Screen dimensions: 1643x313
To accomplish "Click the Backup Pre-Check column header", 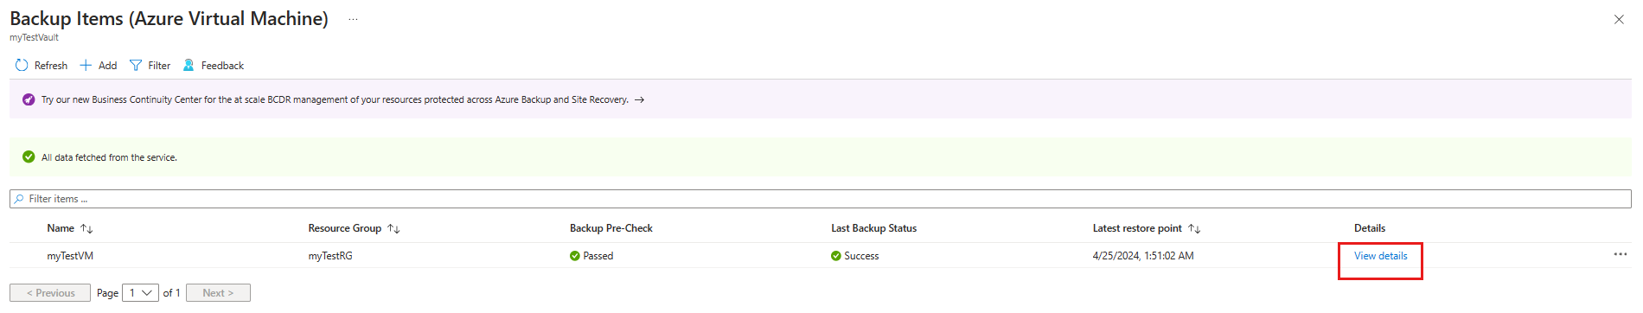I will tap(611, 228).
